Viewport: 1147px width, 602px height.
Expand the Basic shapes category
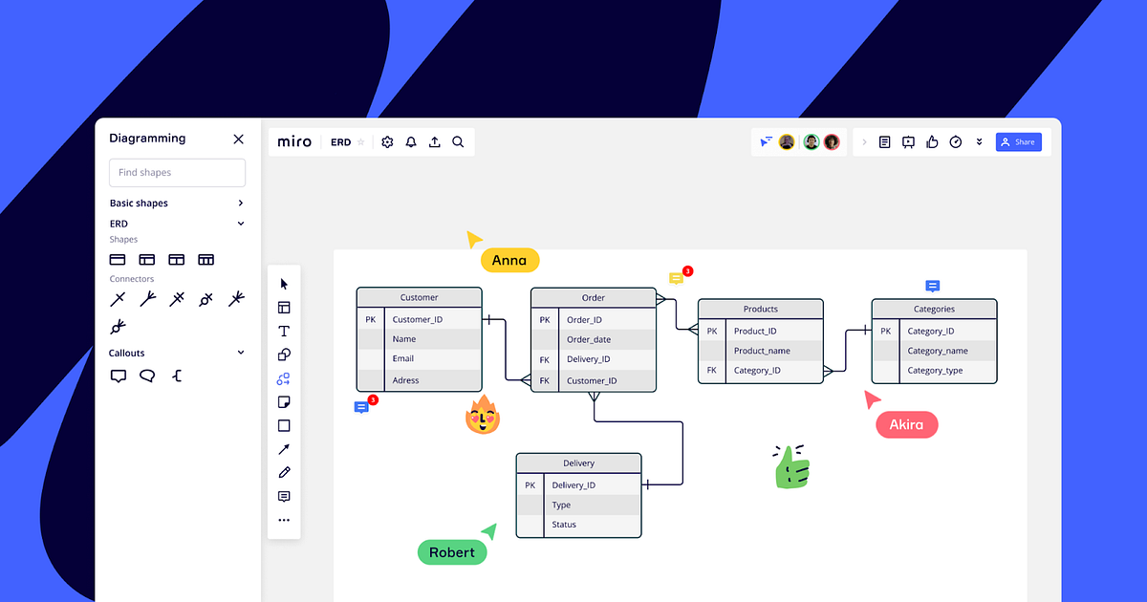(240, 203)
